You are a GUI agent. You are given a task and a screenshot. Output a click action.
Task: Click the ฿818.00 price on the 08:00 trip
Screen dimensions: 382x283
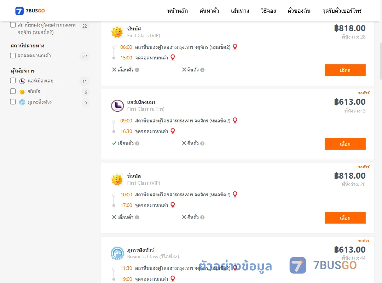pyautogui.click(x=349, y=28)
